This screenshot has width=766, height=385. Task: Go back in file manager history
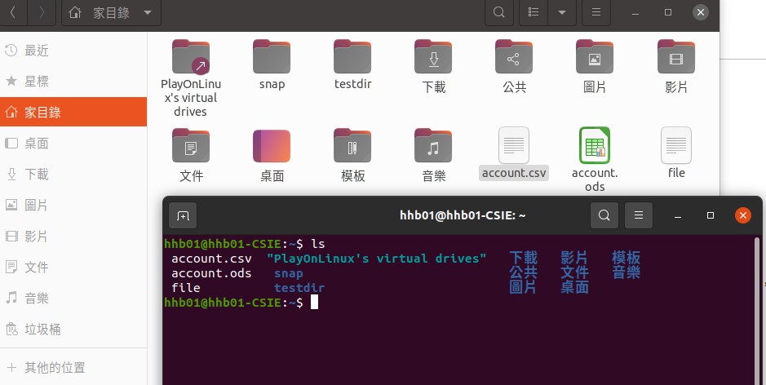(x=13, y=12)
